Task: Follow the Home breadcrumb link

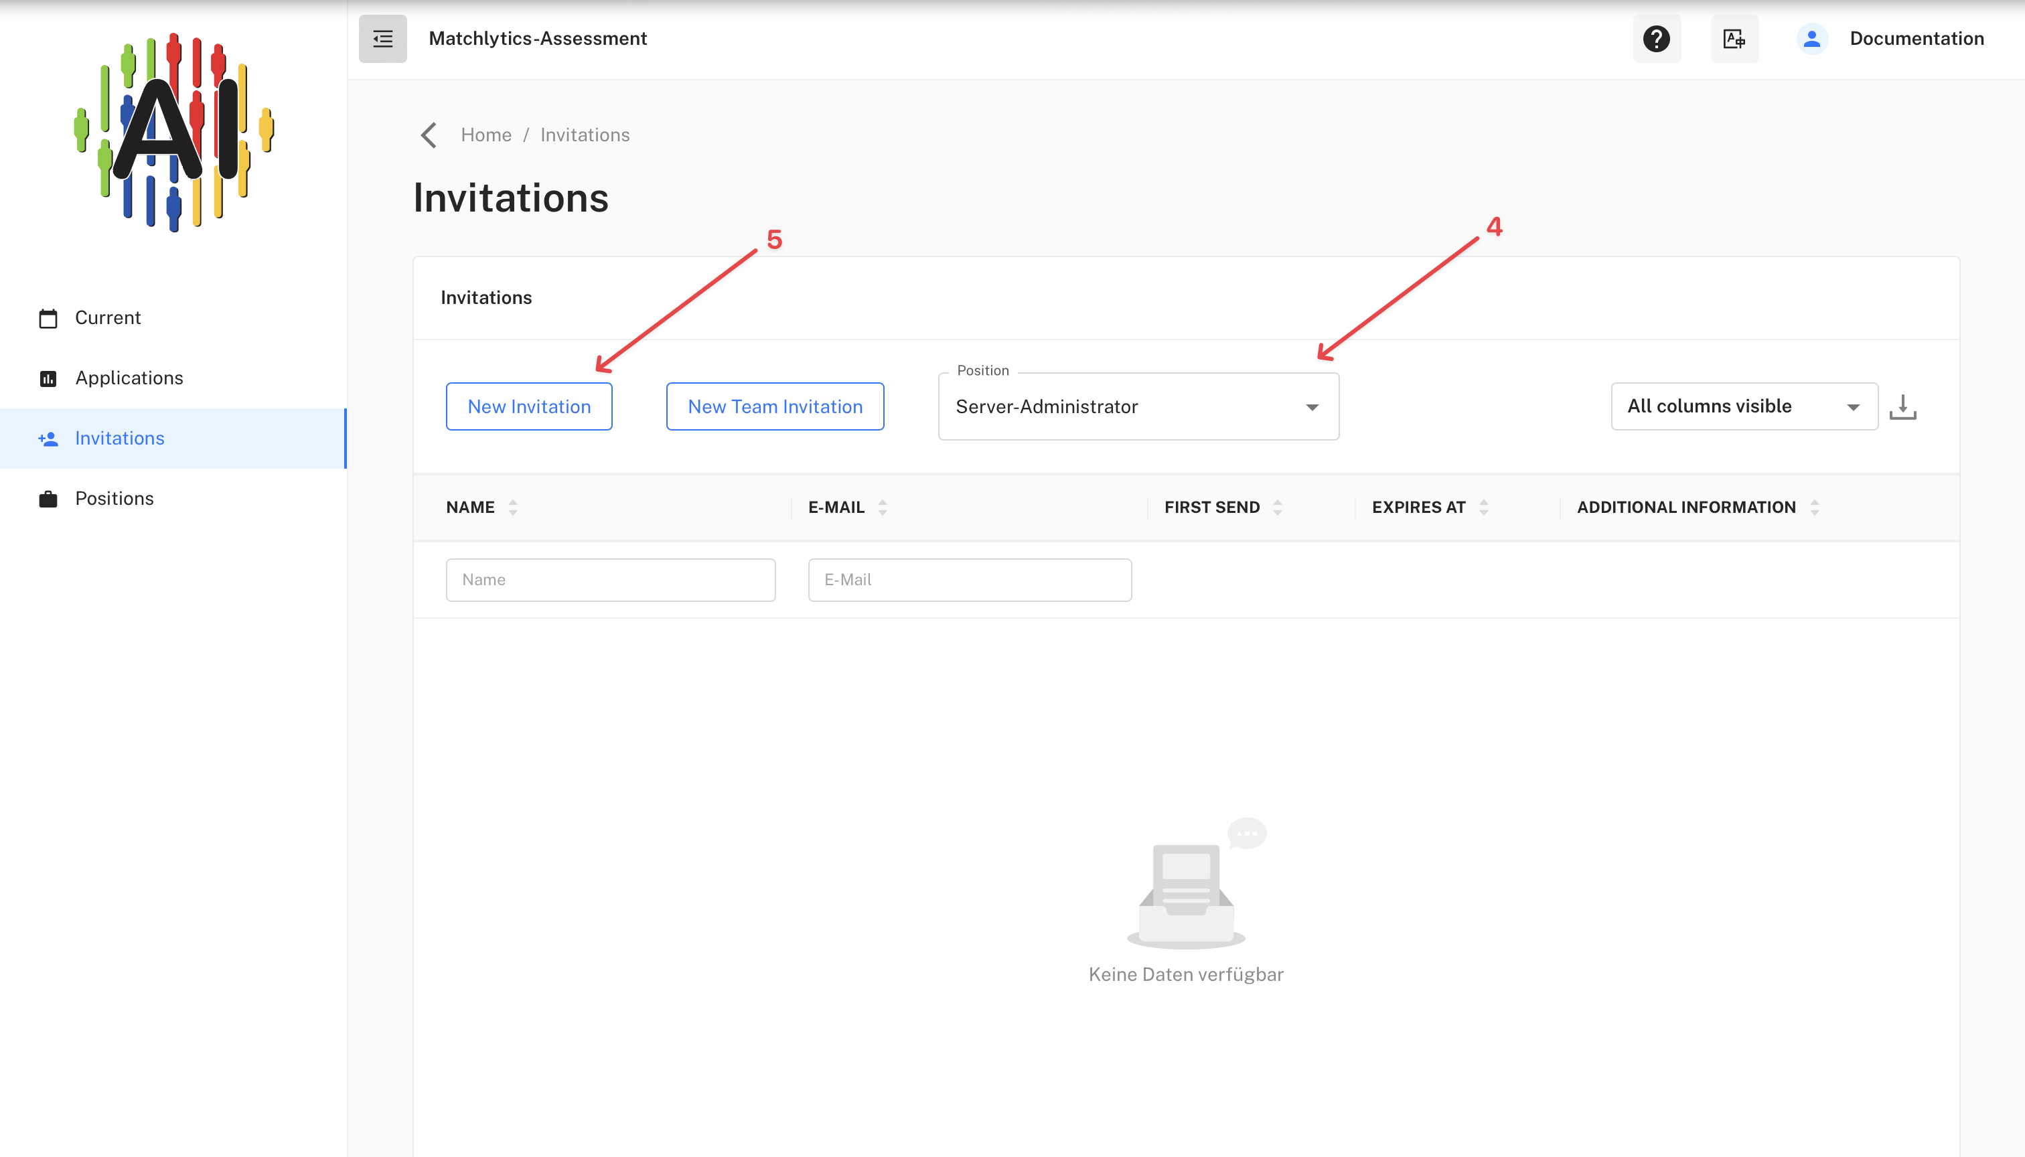Action: coord(485,135)
